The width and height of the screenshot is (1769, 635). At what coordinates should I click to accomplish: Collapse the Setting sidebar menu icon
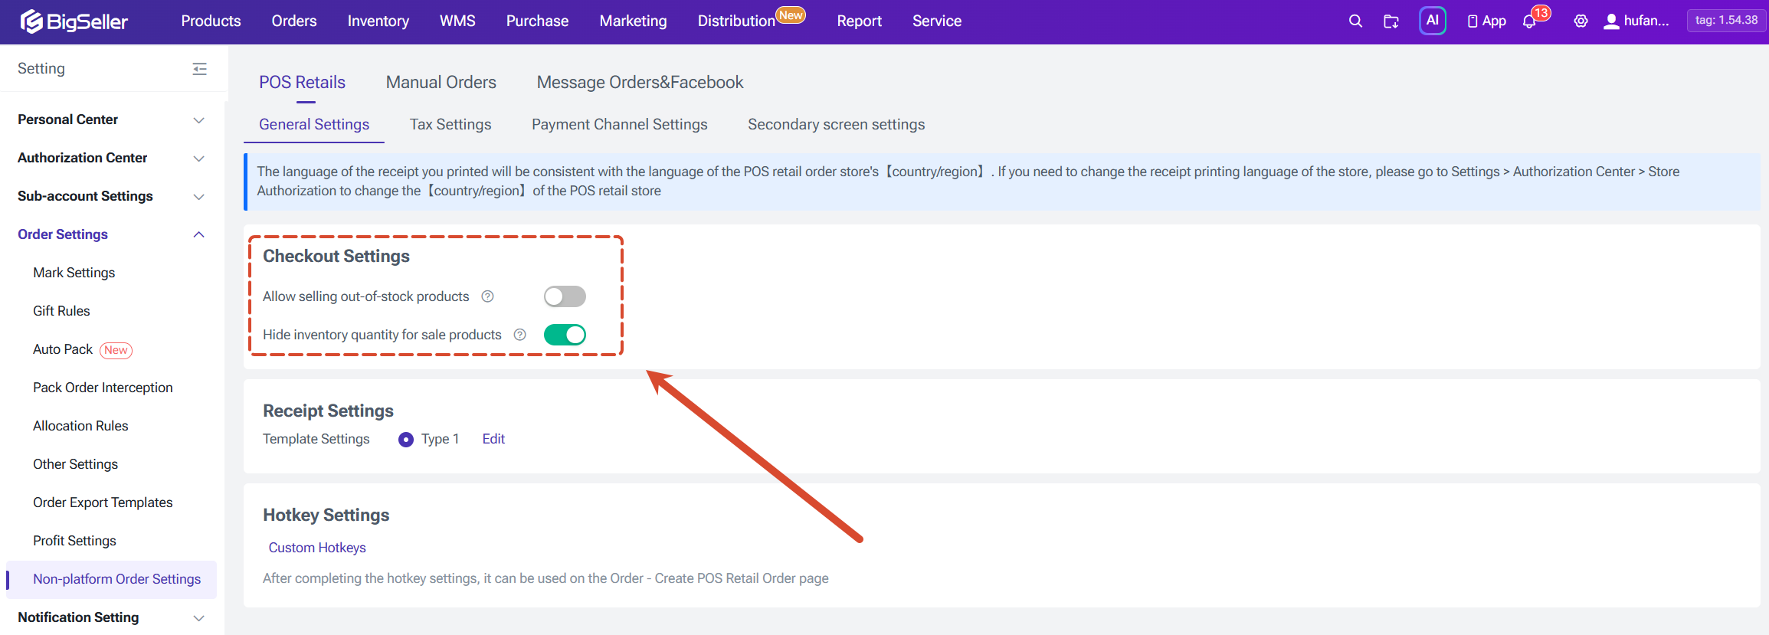point(200,69)
